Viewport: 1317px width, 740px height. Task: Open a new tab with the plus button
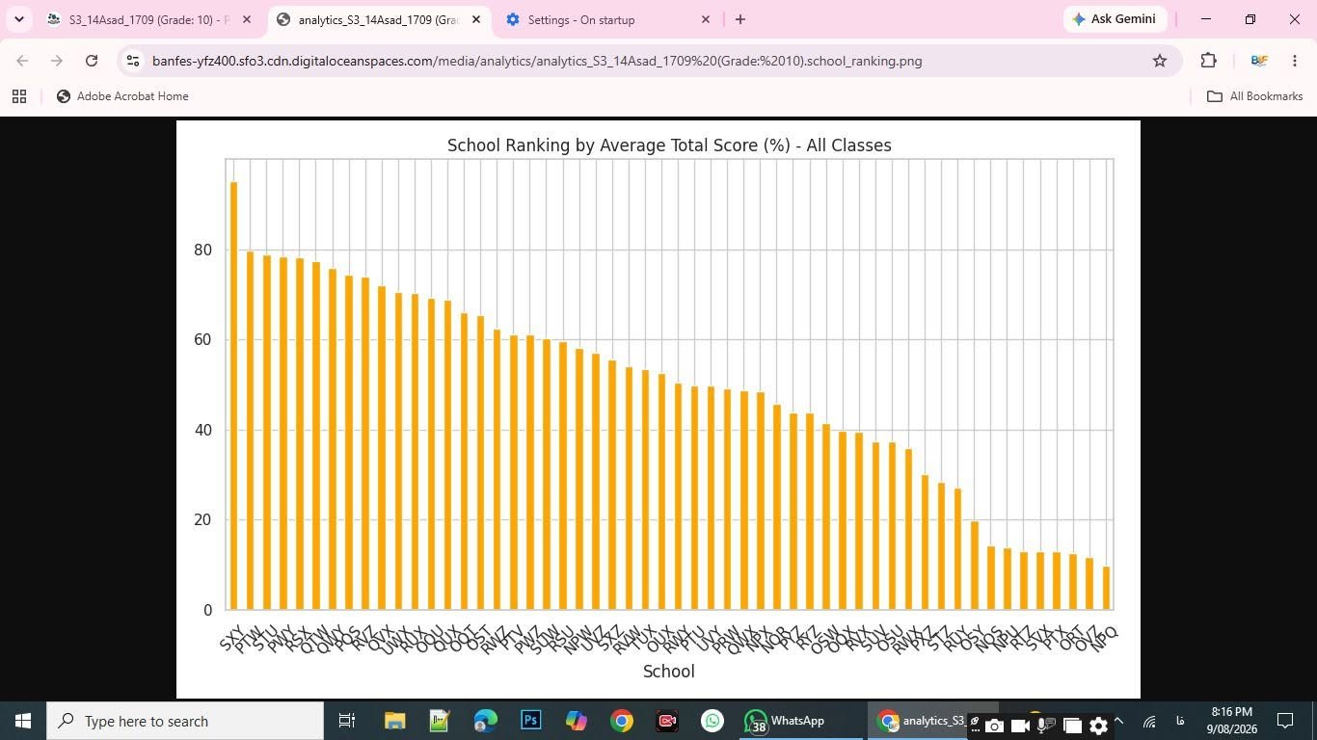tap(739, 19)
